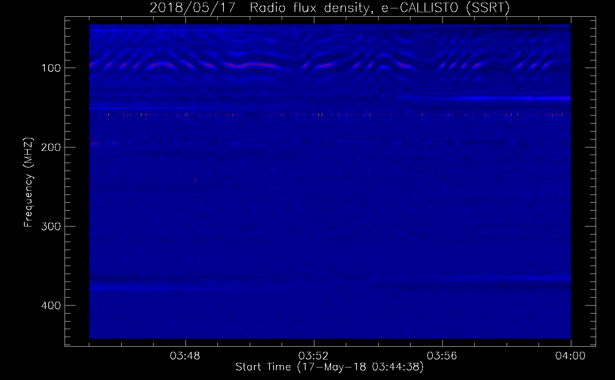
Task: Click the 03:48 time tick label
Action: pos(185,356)
